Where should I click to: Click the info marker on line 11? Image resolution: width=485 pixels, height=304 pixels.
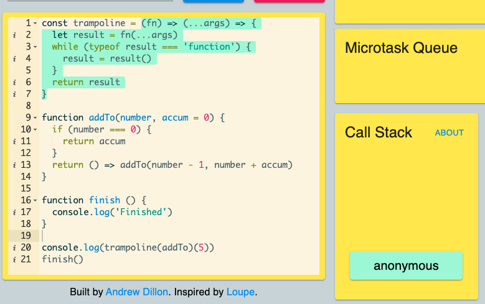14,142
